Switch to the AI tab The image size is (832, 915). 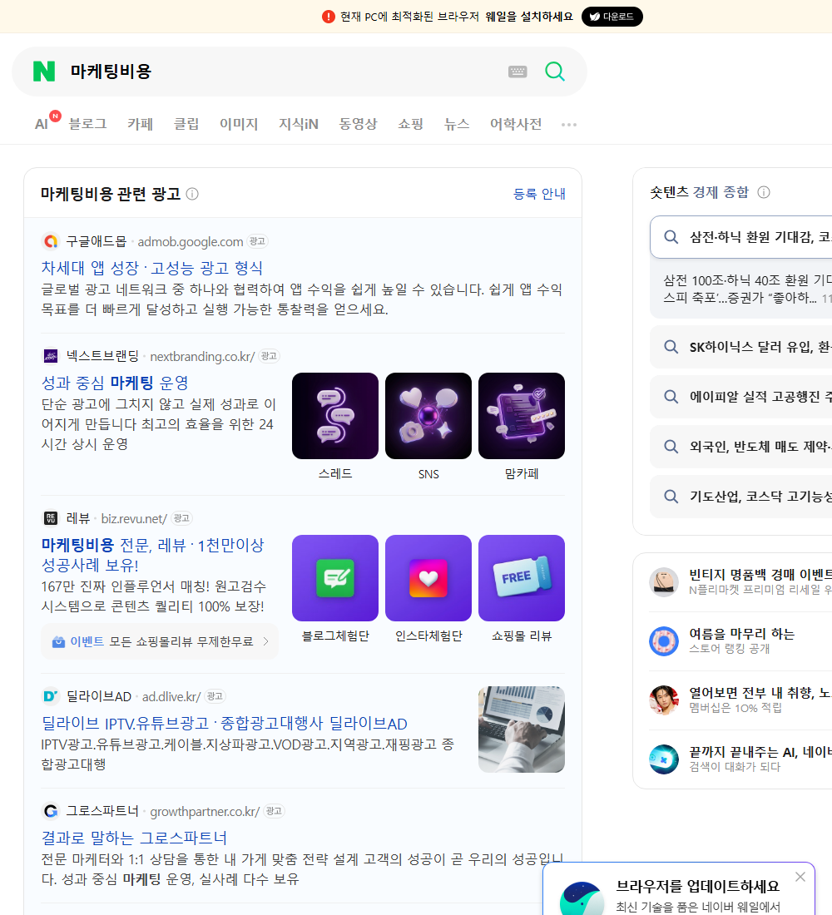[x=42, y=124]
